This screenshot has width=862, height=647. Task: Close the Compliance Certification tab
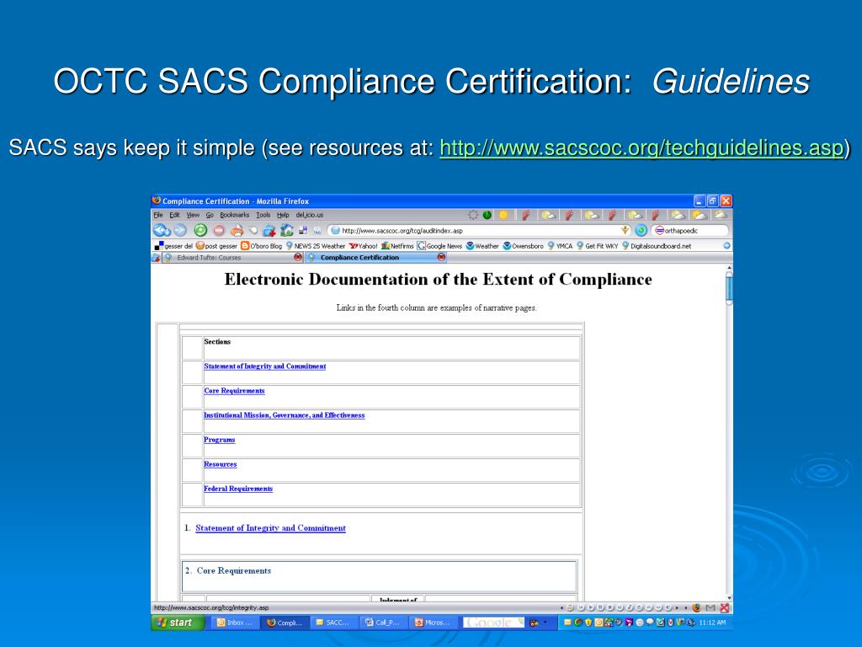click(x=441, y=257)
